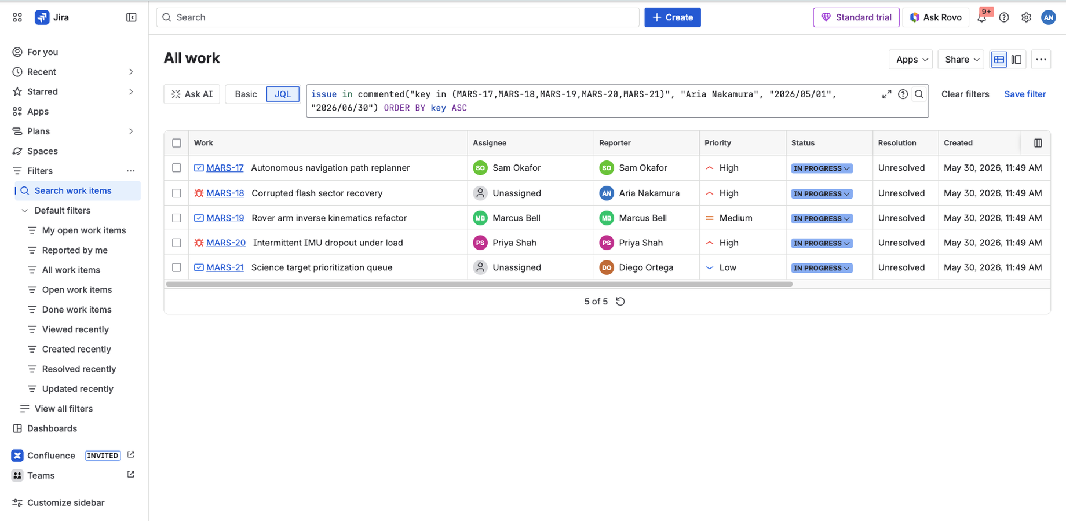Change MARS-21 status dropdown
This screenshot has width=1066, height=521.
tap(822, 268)
